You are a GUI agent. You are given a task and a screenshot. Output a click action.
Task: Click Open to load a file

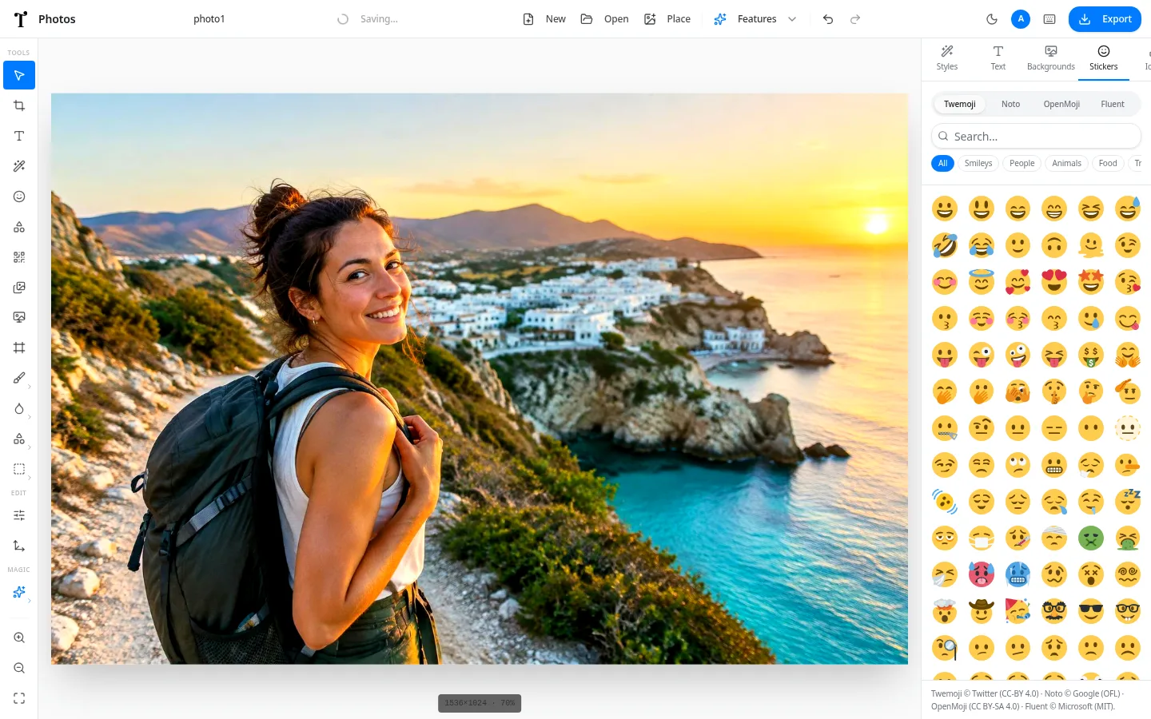pyautogui.click(x=604, y=19)
